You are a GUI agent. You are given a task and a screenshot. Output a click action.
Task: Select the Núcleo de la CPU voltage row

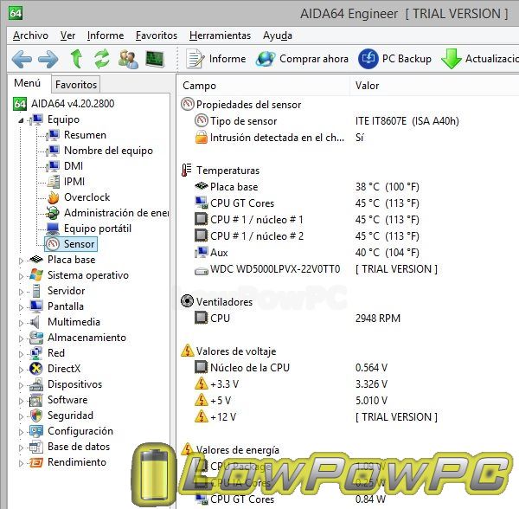(x=349, y=368)
